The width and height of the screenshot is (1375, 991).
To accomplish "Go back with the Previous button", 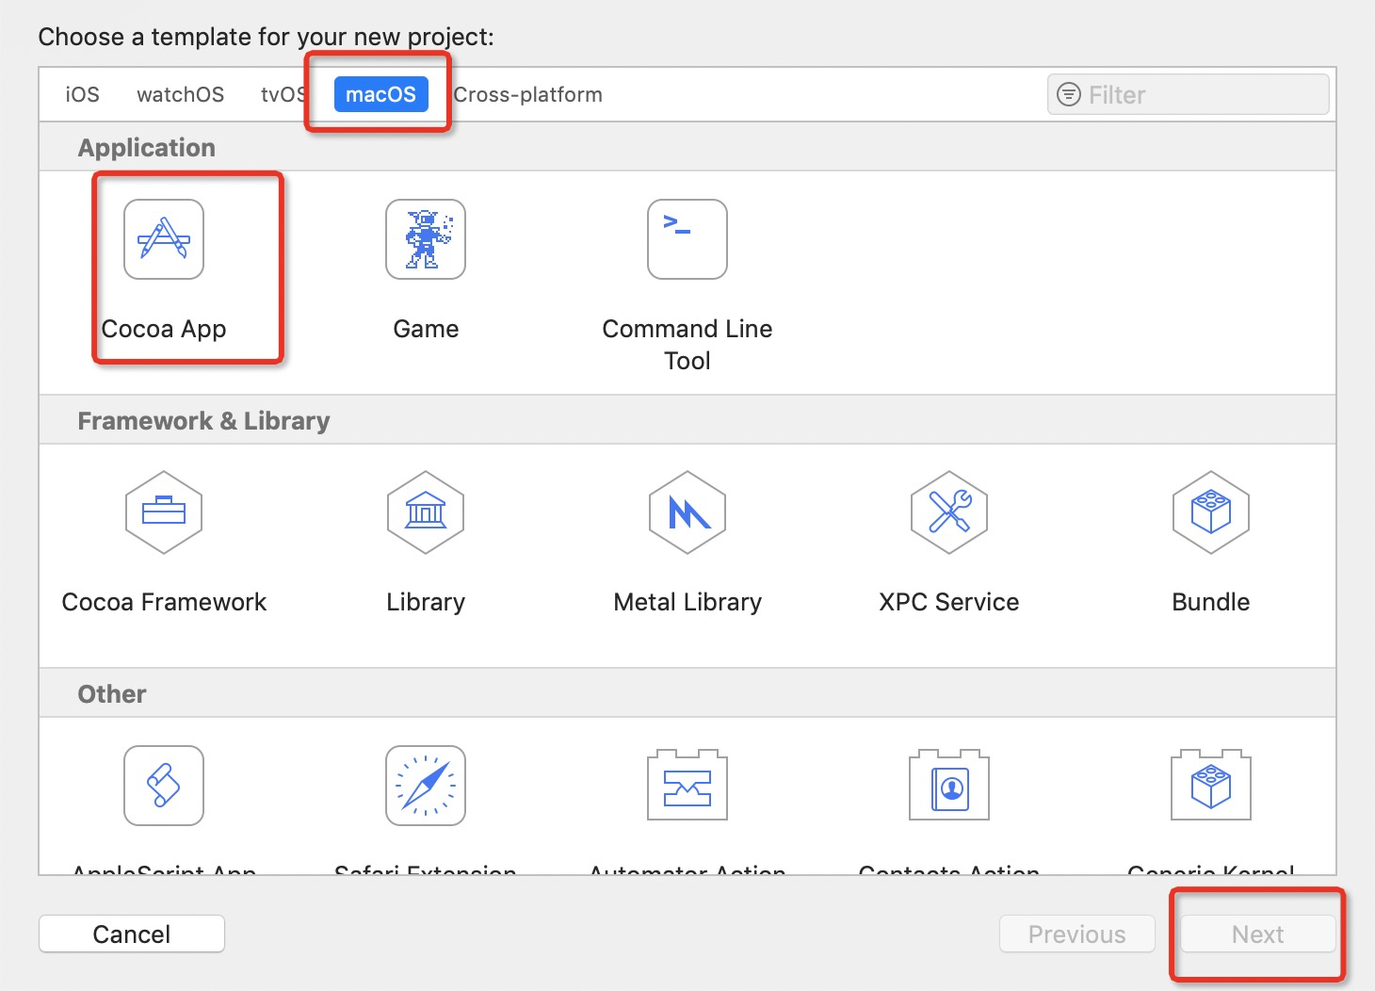I will point(1077,934).
